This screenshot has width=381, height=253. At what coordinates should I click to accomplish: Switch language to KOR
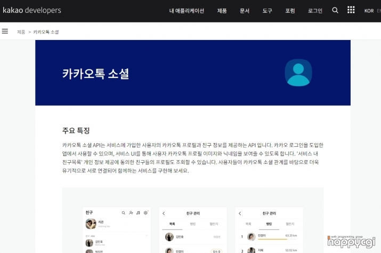(369, 11)
